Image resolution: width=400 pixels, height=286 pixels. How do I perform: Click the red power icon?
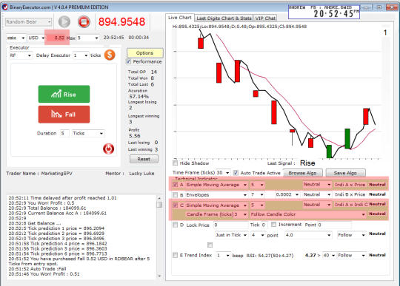point(108,149)
